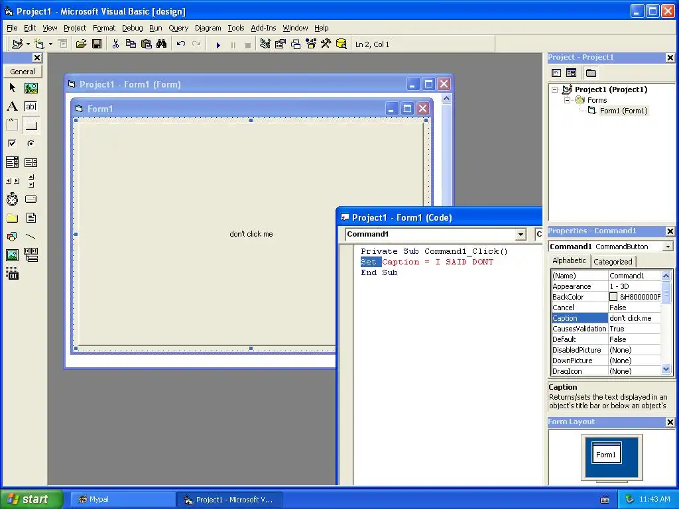Viewport: 679px width, 509px height.
Task: Click the 'don't click me' button on form
Action: click(x=251, y=234)
